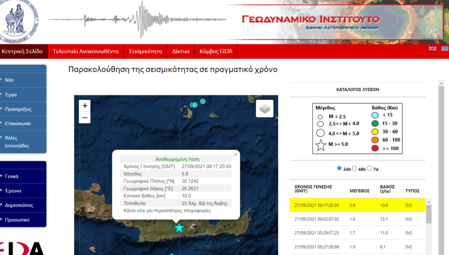Viewport: 449px width, 255px height.
Task: Open the Τελευταία Ανακοινωθέντα menu
Action: tap(86, 52)
